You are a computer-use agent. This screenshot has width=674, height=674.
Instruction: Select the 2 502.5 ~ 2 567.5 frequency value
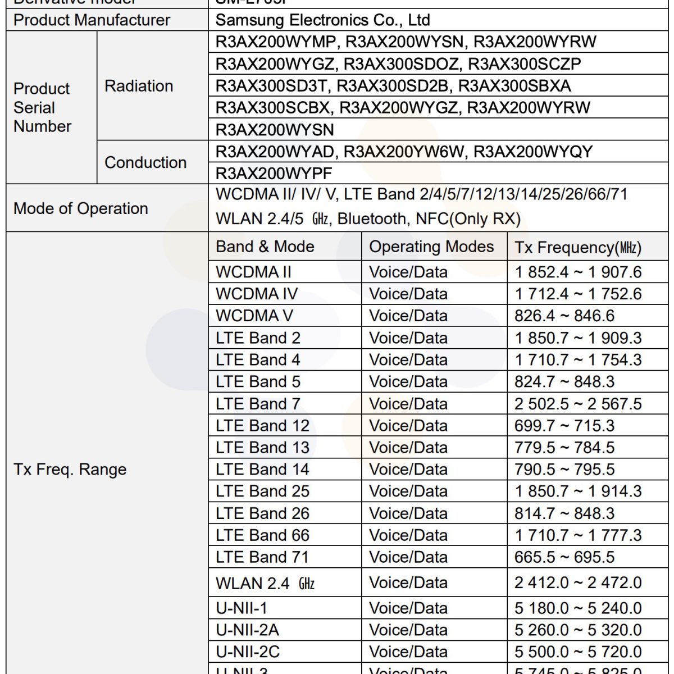point(578,404)
